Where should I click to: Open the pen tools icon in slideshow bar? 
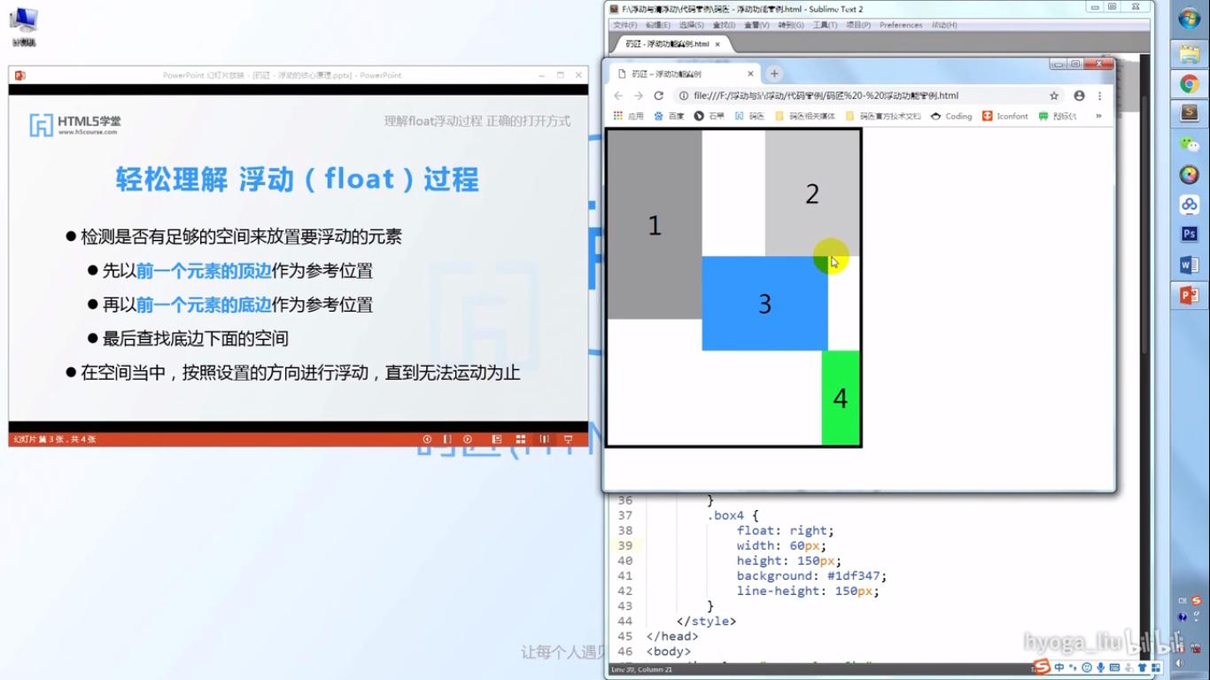click(x=447, y=439)
